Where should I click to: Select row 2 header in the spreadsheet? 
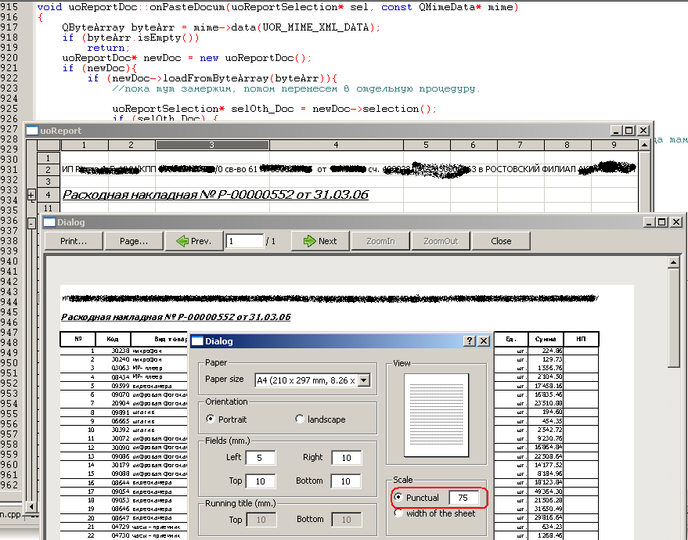[49, 170]
